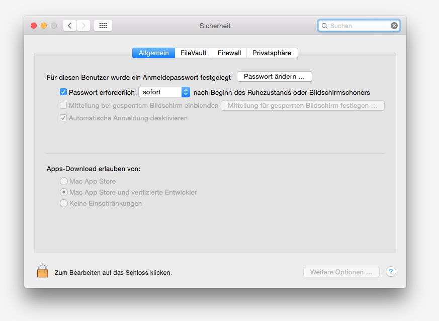This screenshot has width=439, height=321.
Task: Choose Keine Einschränkungen radio option
Action: [x=64, y=204]
